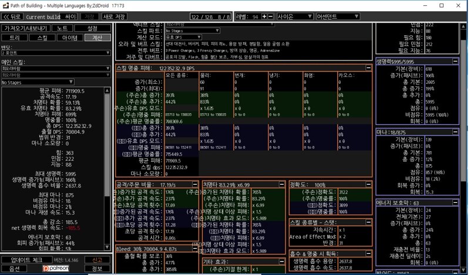Open the 노트 tab

(62, 28)
